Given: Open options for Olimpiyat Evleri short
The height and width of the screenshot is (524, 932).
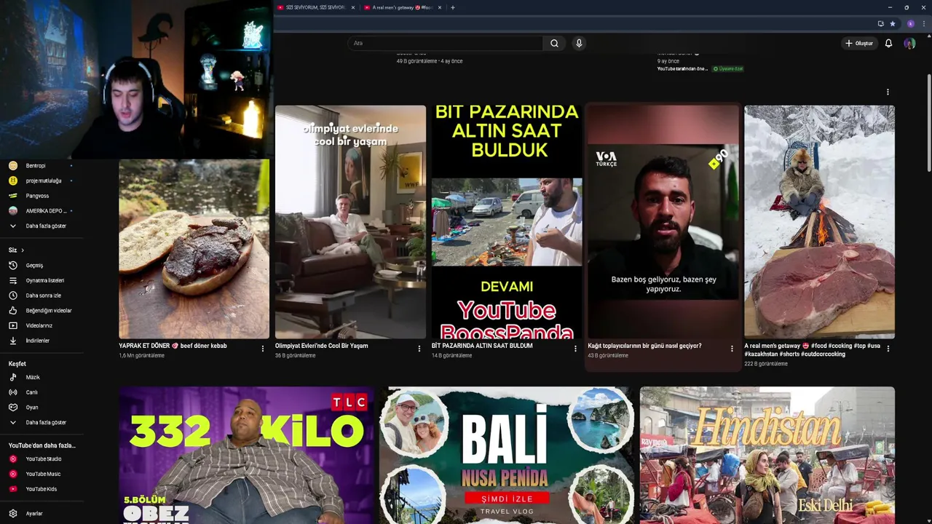Looking at the screenshot, I should (x=419, y=349).
